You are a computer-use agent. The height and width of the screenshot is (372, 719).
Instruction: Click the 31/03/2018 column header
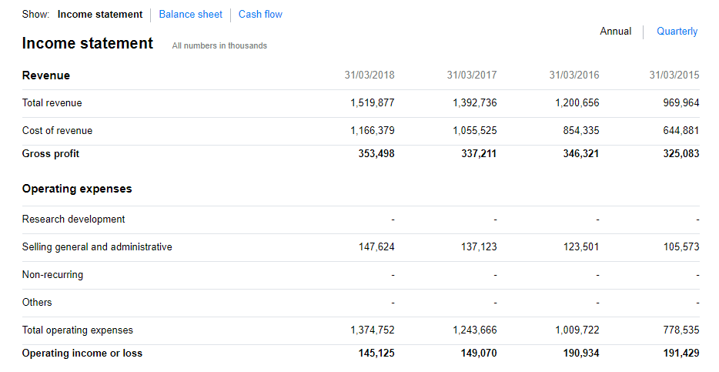[370, 75]
